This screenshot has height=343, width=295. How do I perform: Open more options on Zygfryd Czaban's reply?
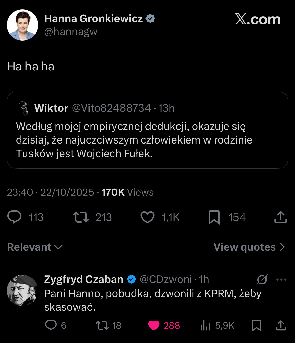281,279
